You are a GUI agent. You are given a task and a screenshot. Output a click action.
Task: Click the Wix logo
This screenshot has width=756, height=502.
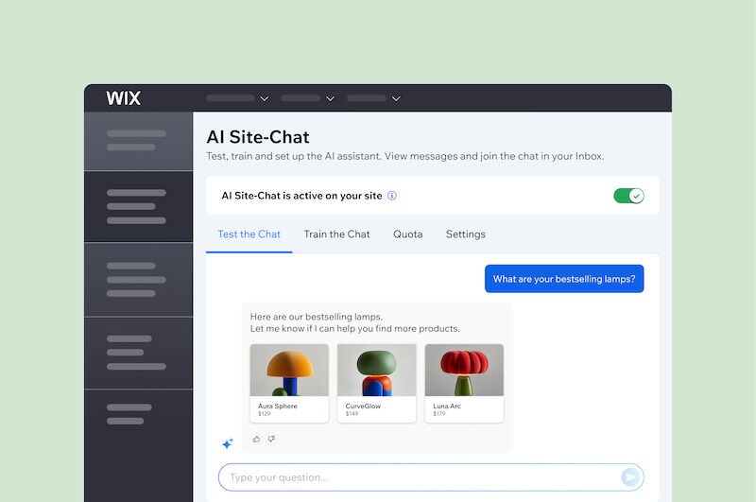123,98
